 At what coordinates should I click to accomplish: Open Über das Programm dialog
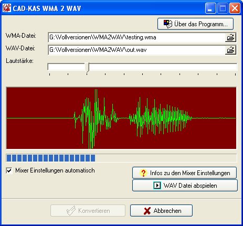[195, 24]
